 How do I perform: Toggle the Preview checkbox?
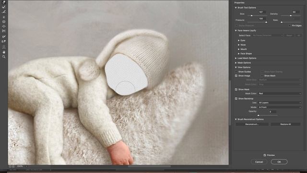(x=265, y=155)
